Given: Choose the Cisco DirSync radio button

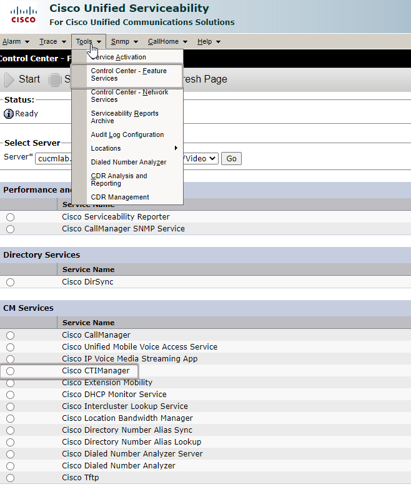Looking at the screenshot, I should point(10,282).
